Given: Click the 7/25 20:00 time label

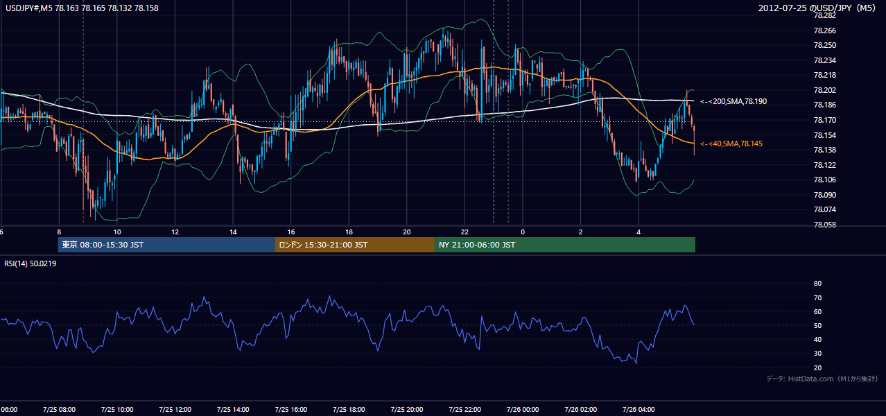Looking at the screenshot, I should (x=407, y=410).
